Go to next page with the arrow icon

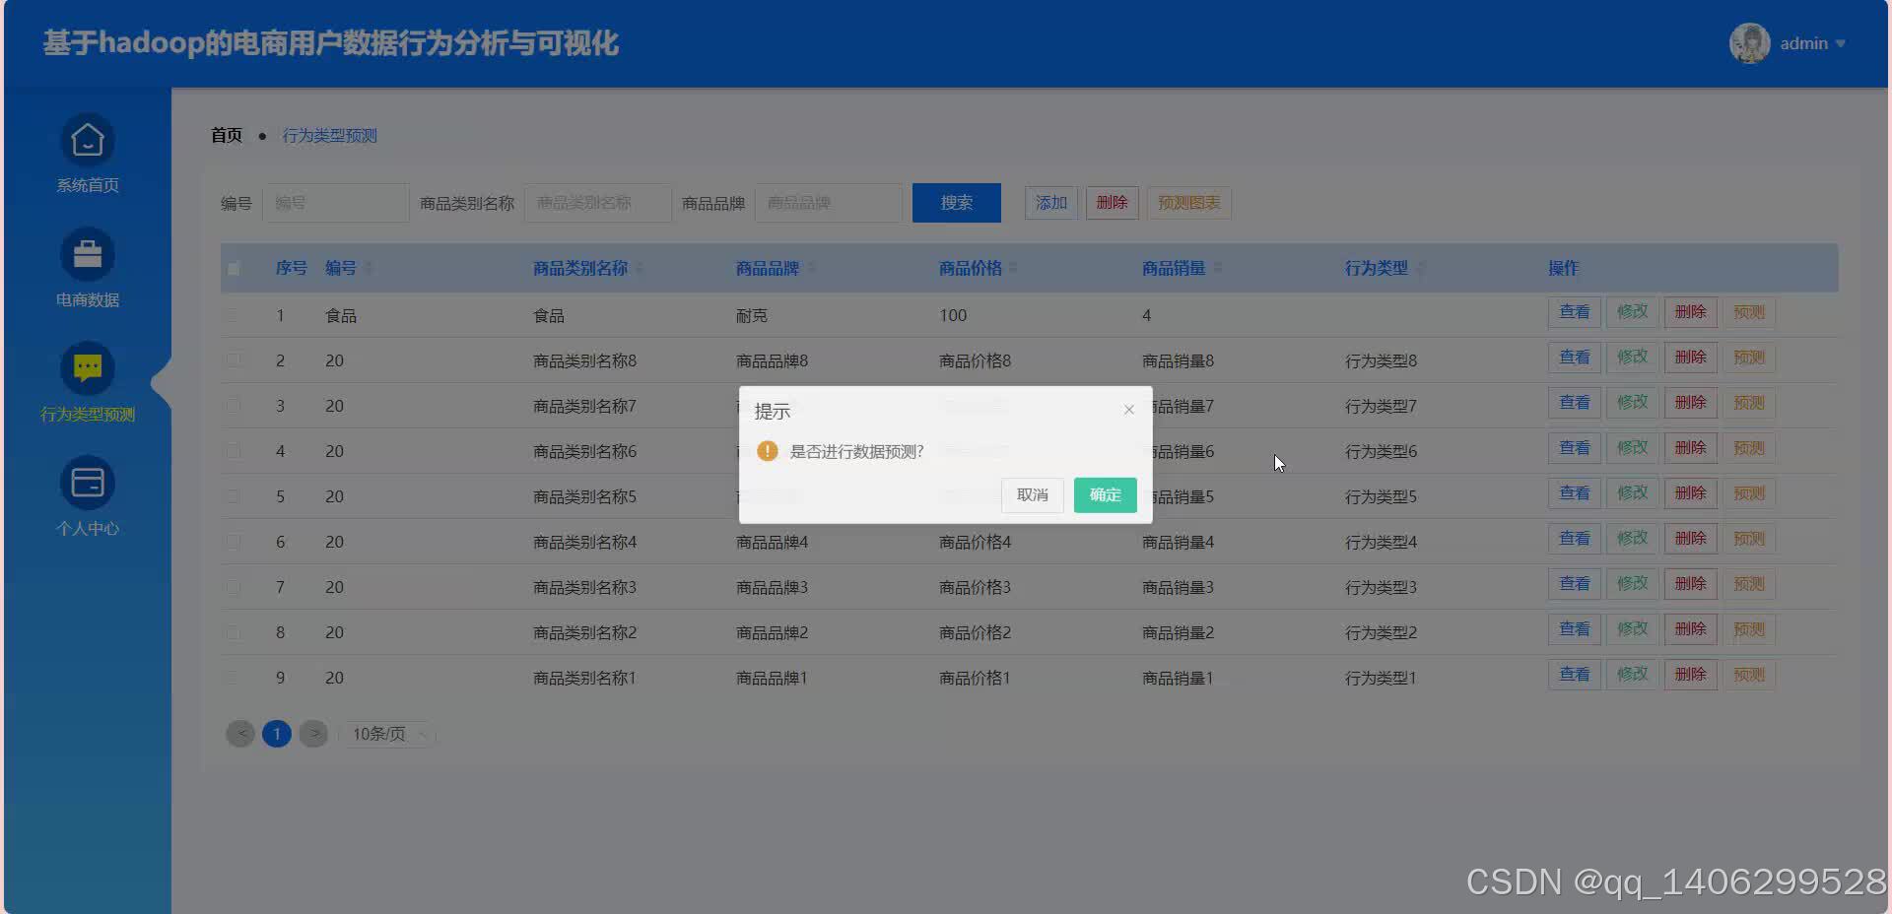pos(313,733)
